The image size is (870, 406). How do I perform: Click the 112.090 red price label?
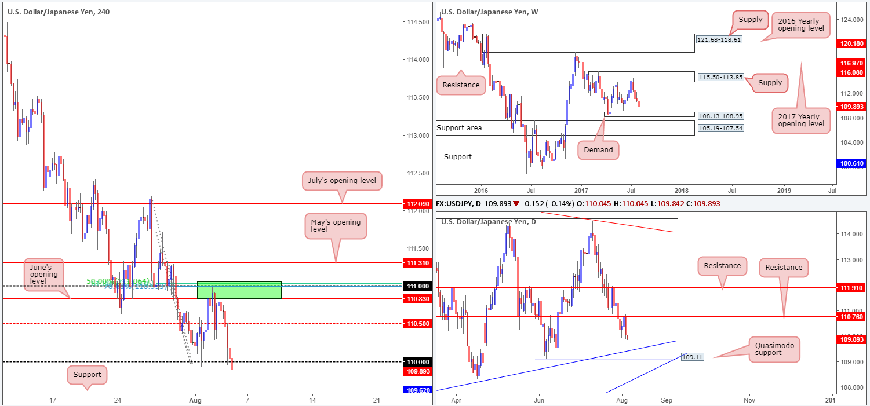[416, 204]
